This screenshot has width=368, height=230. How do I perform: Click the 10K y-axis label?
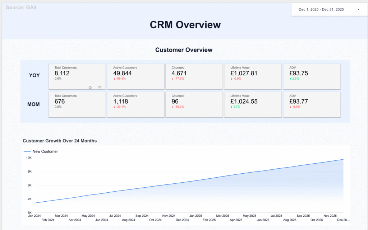click(29, 158)
